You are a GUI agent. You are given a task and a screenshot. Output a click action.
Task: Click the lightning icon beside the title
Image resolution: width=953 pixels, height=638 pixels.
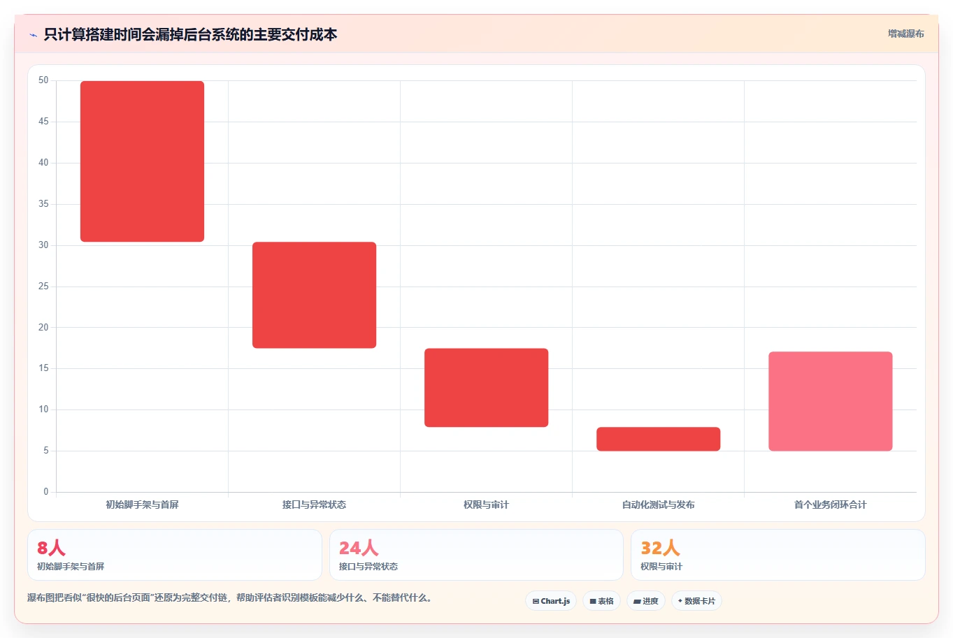tap(33, 35)
